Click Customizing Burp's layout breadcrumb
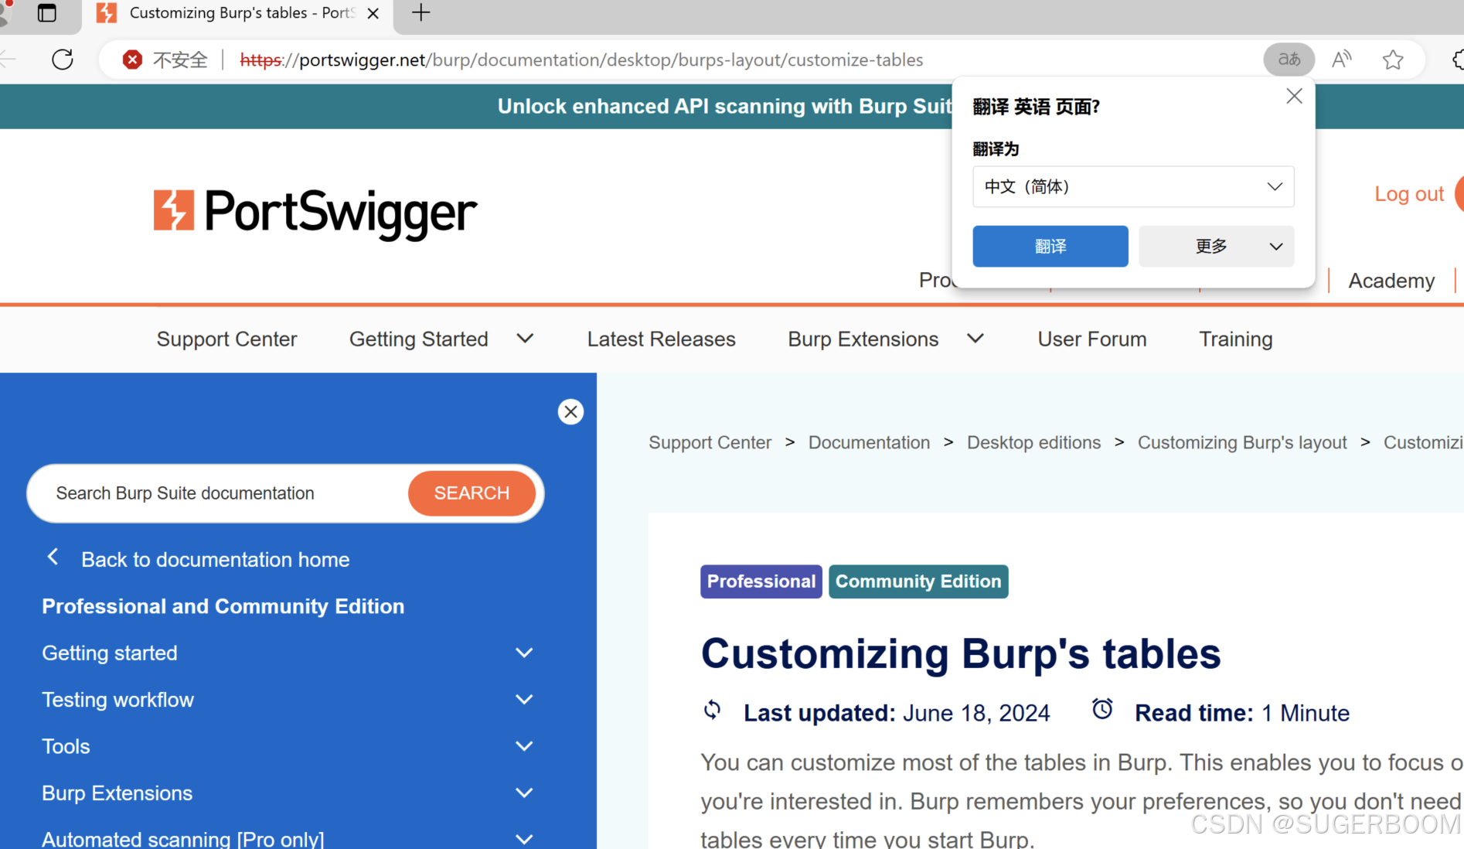The height and width of the screenshot is (849, 1464). pyautogui.click(x=1241, y=442)
